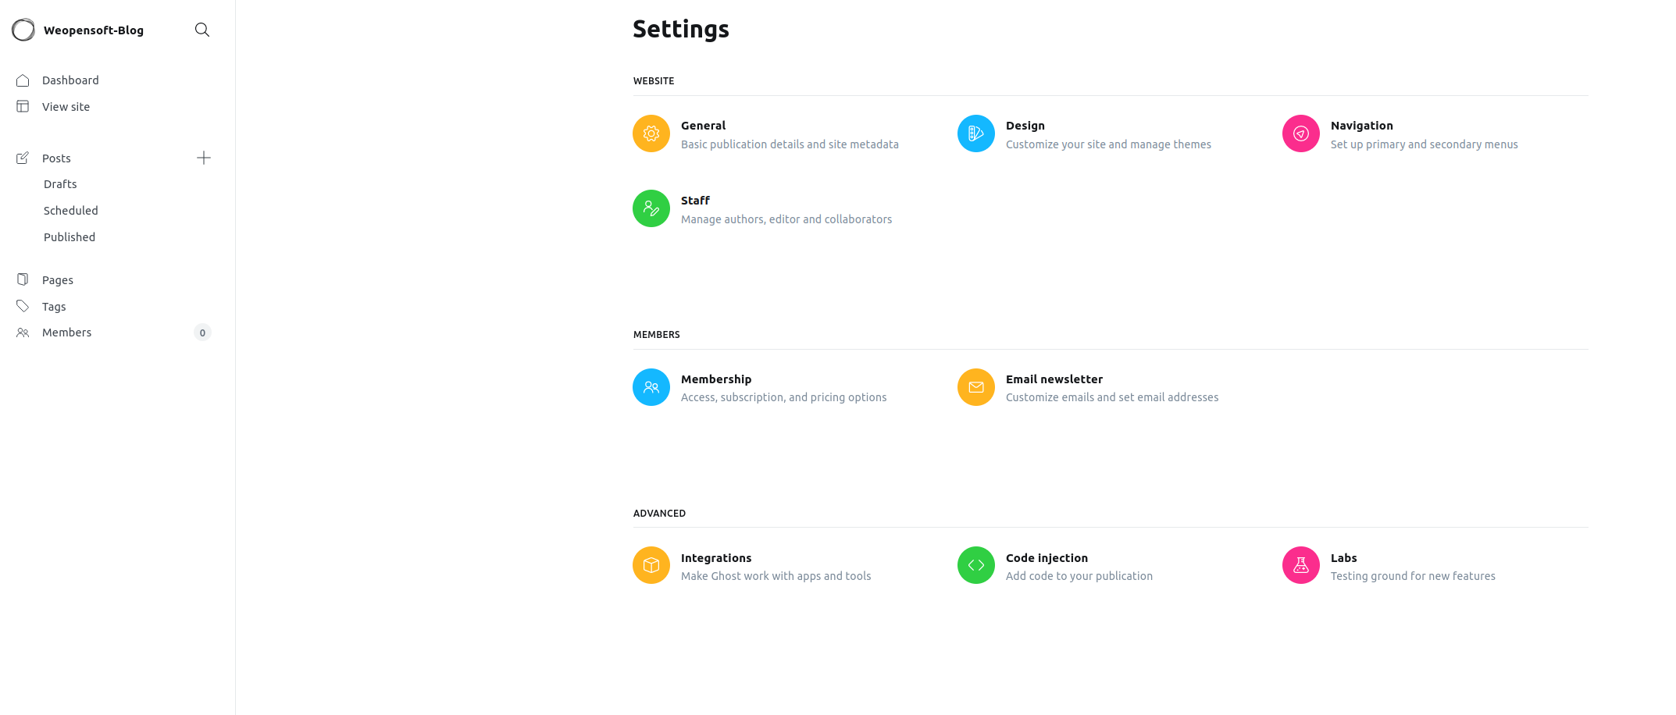Open Navigation settings compass icon
This screenshot has width=1676, height=715.
pyautogui.click(x=1301, y=133)
